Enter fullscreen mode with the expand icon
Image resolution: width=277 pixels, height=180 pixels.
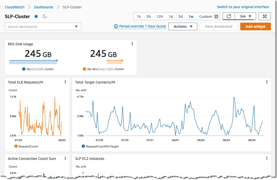[265, 16]
